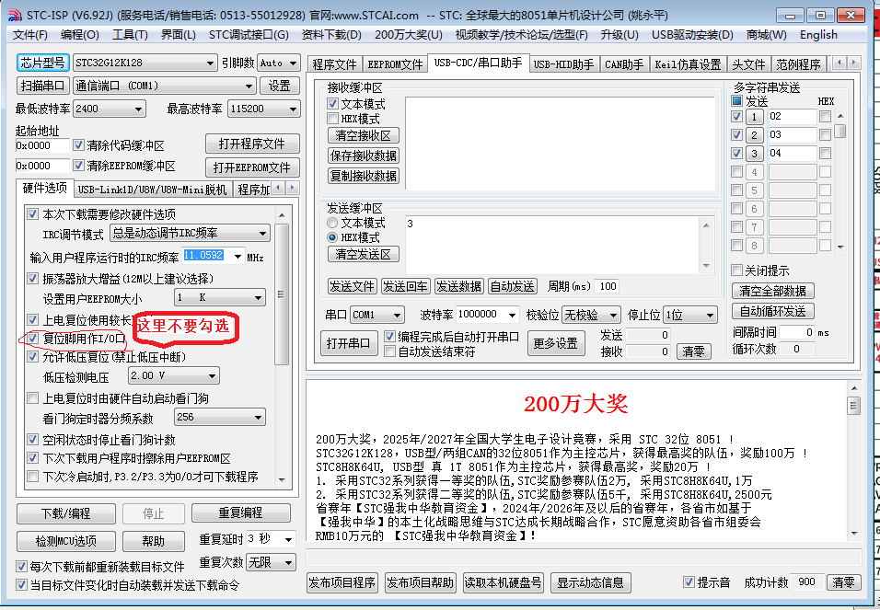Click 清空全部数据 button
880x610 pixels.
tap(773, 291)
